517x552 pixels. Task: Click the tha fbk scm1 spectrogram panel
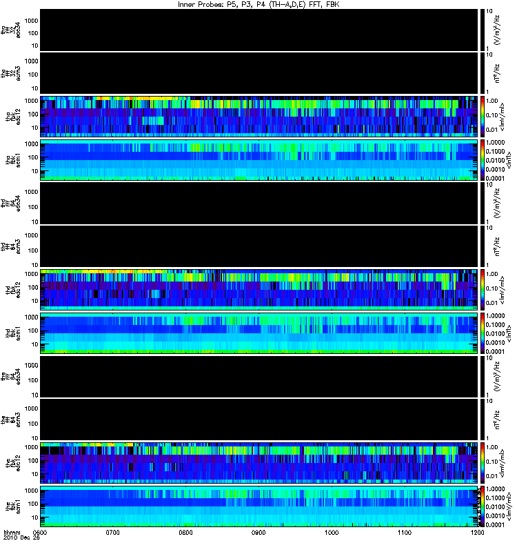point(259,160)
